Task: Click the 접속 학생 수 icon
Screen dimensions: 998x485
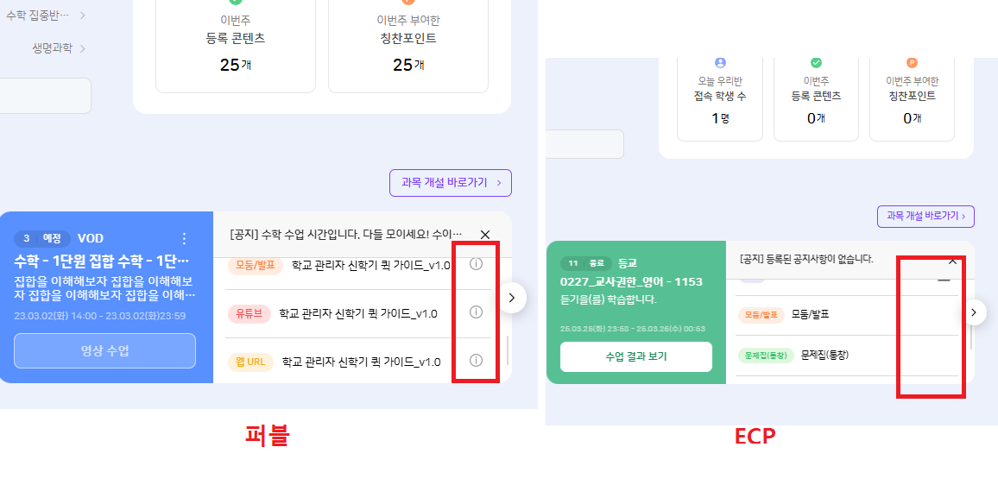Action: [720, 63]
